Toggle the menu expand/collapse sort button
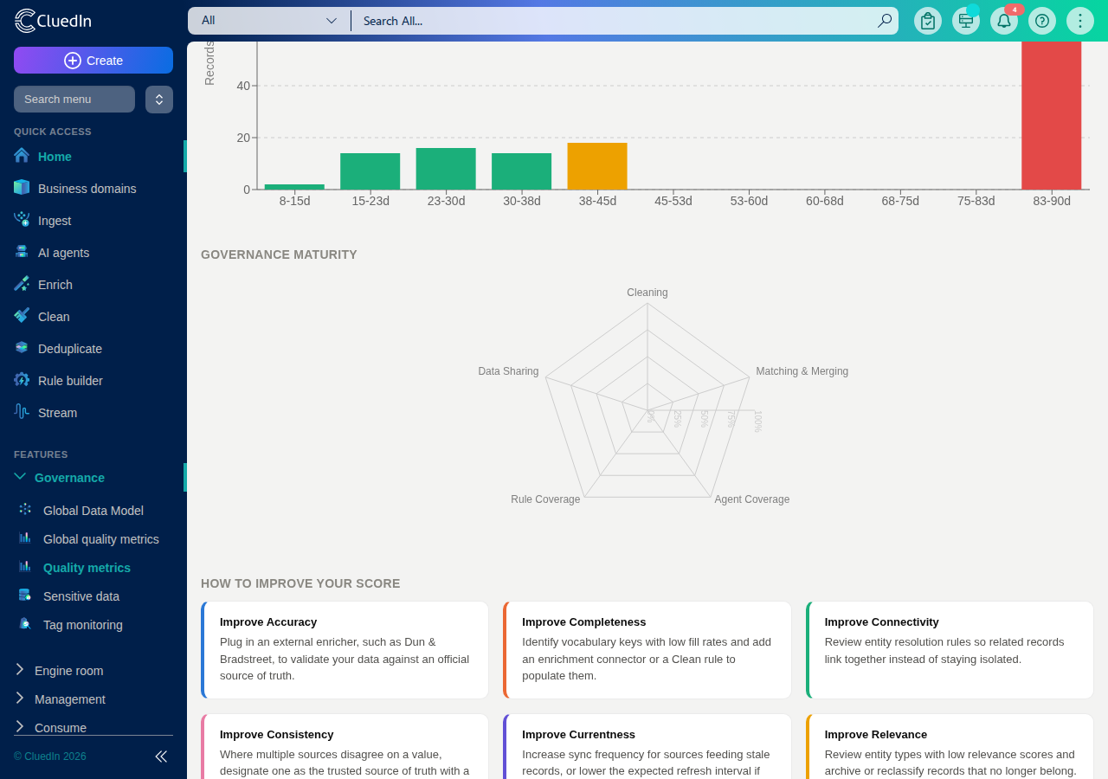1108x779 pixels. 159,100
